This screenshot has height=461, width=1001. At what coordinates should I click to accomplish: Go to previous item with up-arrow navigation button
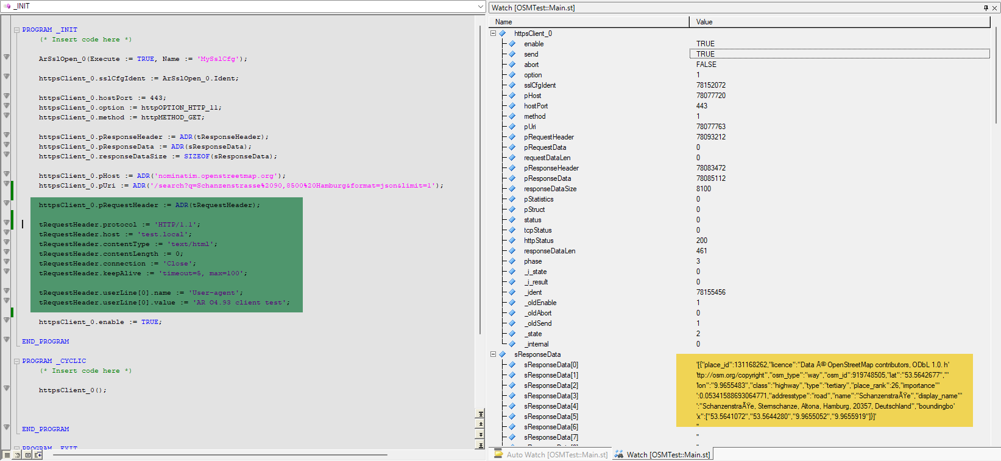[481, 424]
